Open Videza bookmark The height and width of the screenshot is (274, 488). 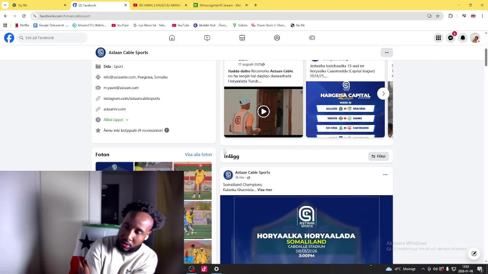click(239, 25)
